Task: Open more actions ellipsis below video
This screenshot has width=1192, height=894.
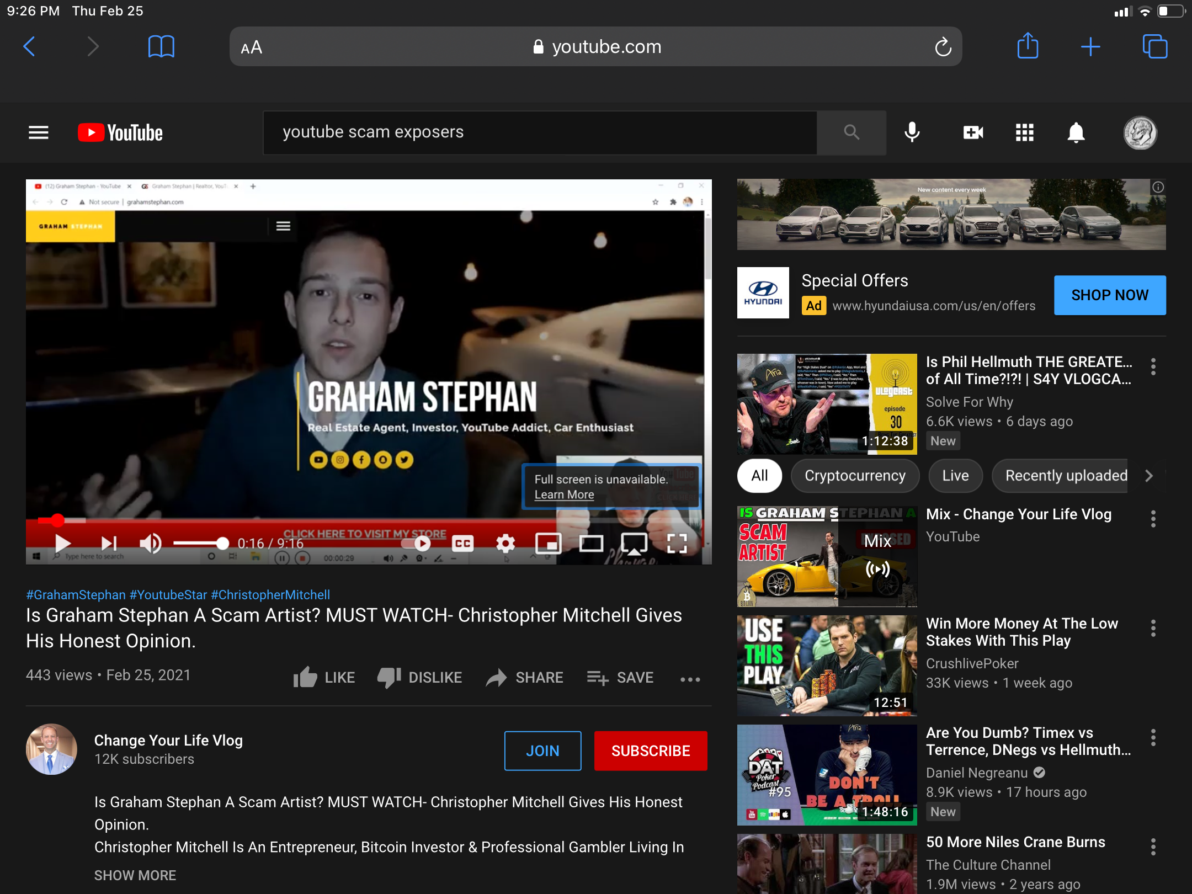Action: 690,679
